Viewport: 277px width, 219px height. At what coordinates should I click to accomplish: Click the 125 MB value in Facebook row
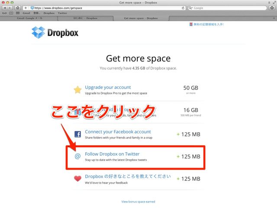point(191,135)
